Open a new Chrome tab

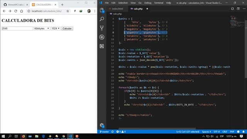tap(62, 5)
